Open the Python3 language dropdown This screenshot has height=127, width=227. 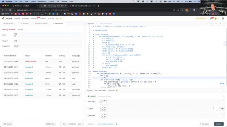pyautogui.click(x=92, y=24)
